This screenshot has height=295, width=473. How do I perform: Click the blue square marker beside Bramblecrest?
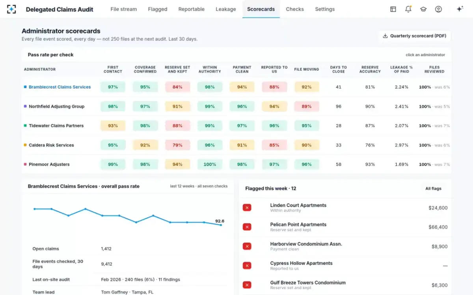coord(25,87)
